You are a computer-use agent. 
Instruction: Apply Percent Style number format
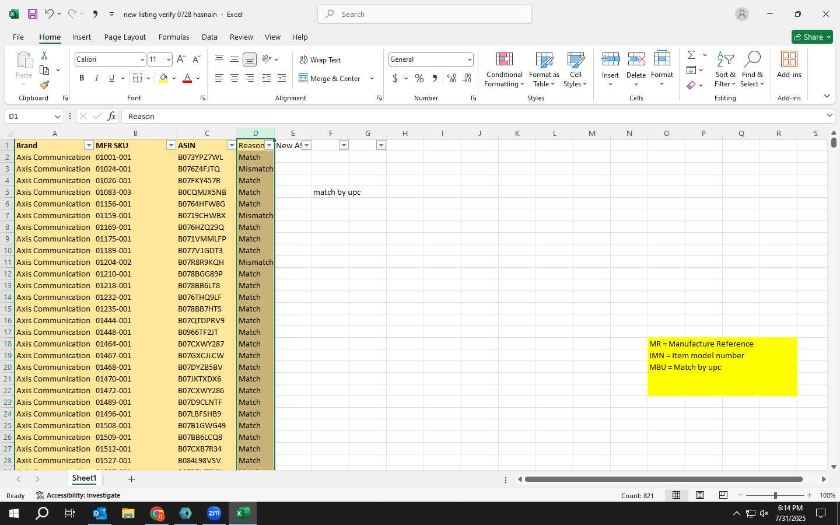click(419, 78)
